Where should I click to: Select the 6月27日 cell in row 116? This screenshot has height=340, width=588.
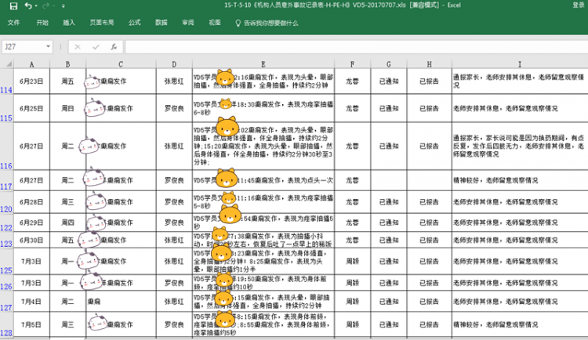pyautogui.click(x=31, y=146)
